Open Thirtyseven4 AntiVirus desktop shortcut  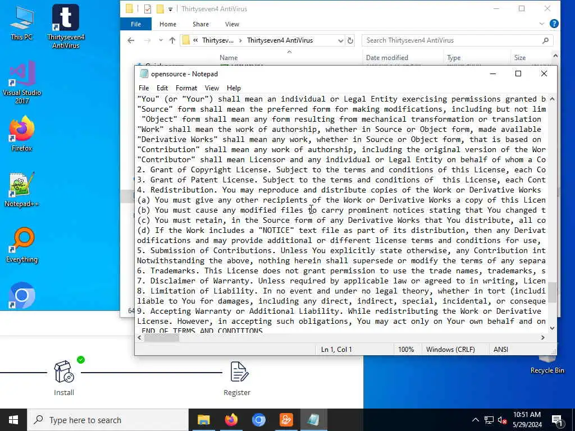pos(66,26)
